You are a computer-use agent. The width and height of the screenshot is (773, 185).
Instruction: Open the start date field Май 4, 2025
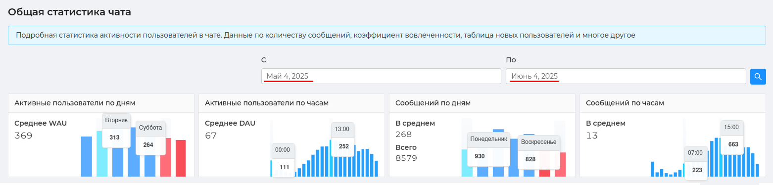381,76
